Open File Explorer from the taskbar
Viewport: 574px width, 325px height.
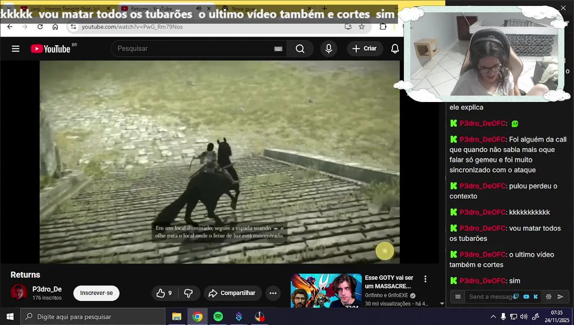tap(176, 317)
